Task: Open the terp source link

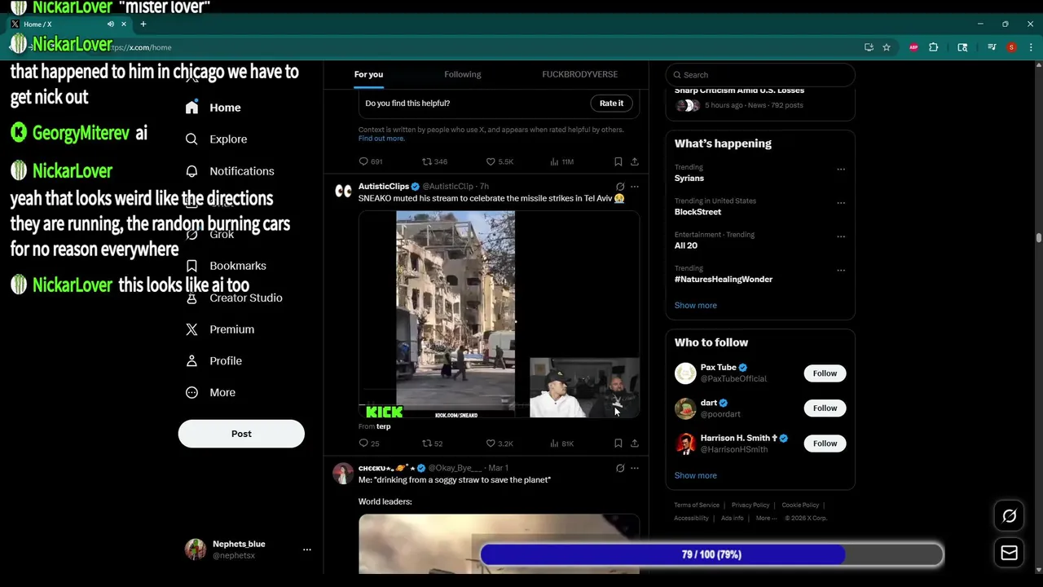Action: (x=384, y=426)
